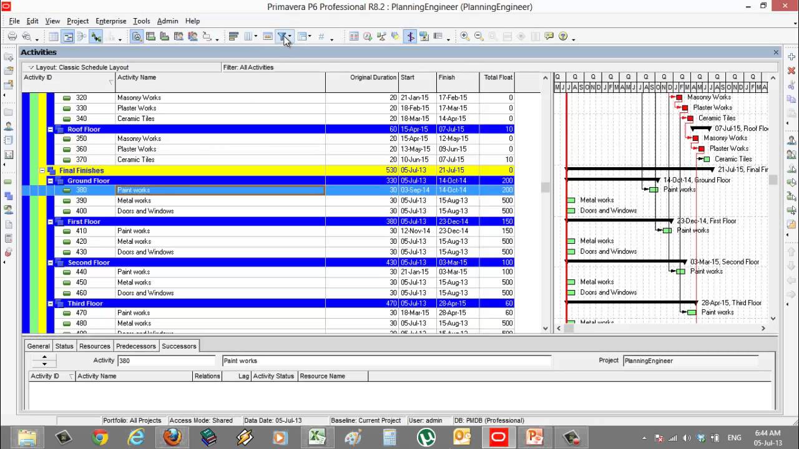
Task: Sort by the Original Duration column header
Action: tap(362, 82)
